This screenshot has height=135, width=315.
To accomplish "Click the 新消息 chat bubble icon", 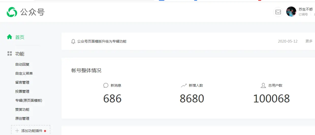I will pyautogui.click(x=106, y=85).
